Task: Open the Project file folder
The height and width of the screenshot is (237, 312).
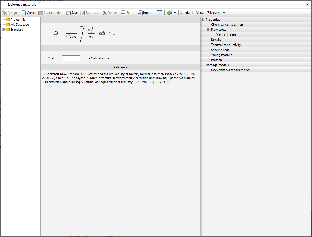Action: click(x=18, y=20)
